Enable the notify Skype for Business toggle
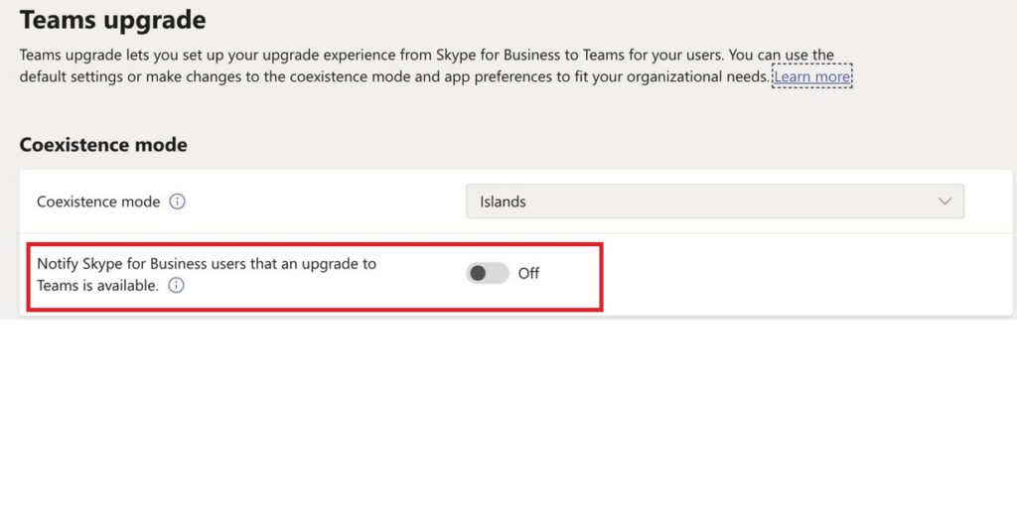1017x532 pixels. coord(488,273)
